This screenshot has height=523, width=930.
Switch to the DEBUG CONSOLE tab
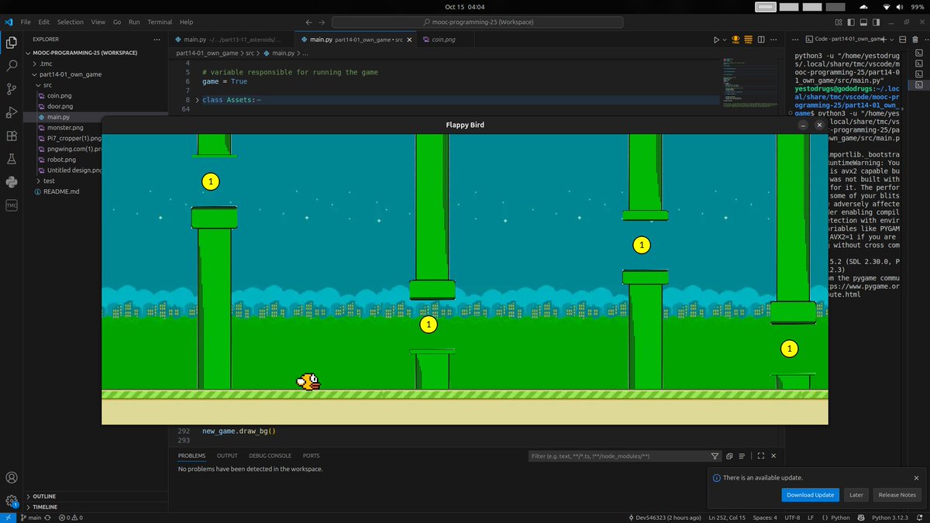[270, 456]
